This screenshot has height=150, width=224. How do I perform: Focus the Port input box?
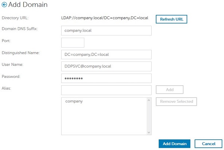72,42
